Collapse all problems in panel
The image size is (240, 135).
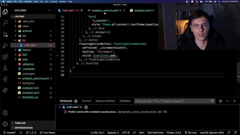(220, 101)
